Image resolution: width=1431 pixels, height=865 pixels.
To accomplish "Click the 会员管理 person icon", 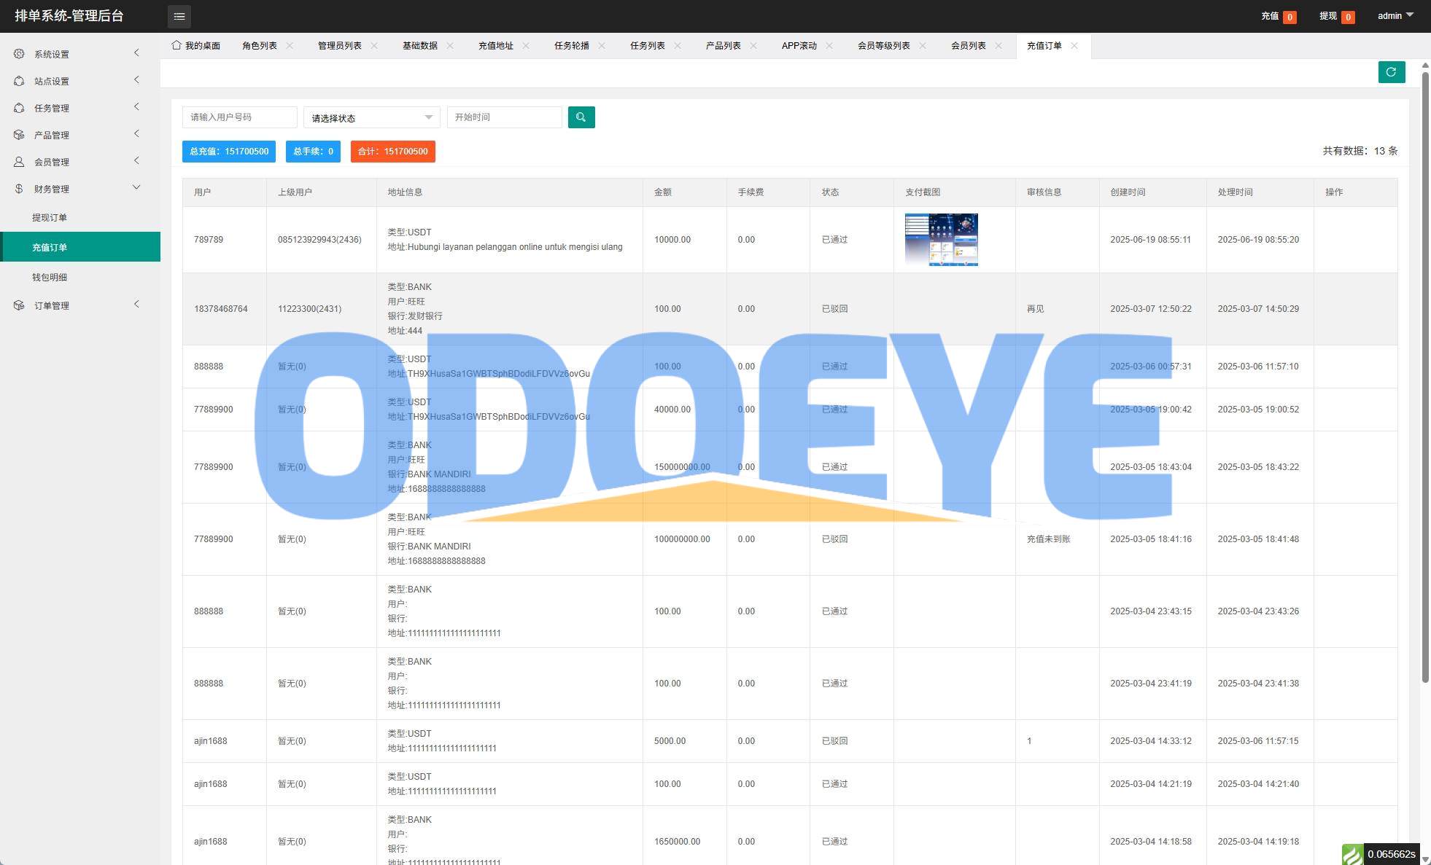I will click(x=19, y=162).
